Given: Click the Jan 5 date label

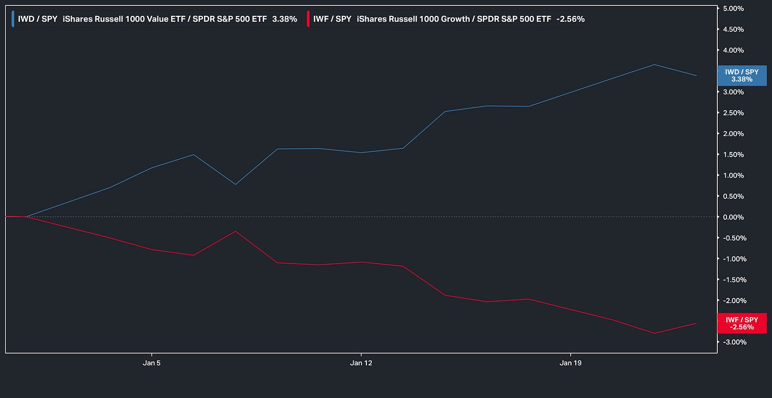Looking at the screenshot, I should 152,363.
